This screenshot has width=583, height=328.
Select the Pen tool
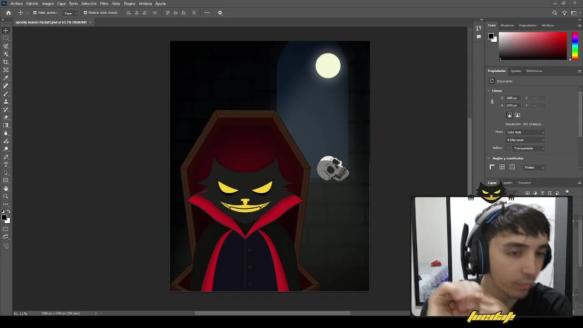click(x=6, y=157)
